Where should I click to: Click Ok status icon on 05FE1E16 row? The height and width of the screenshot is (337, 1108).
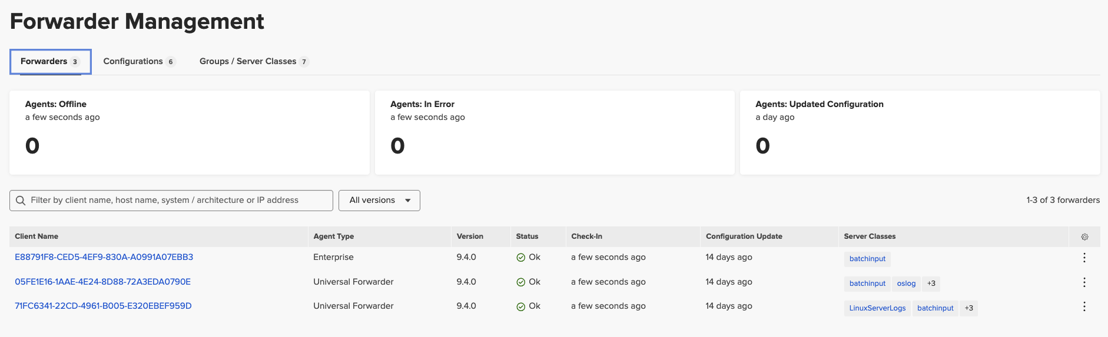[520, 282]
